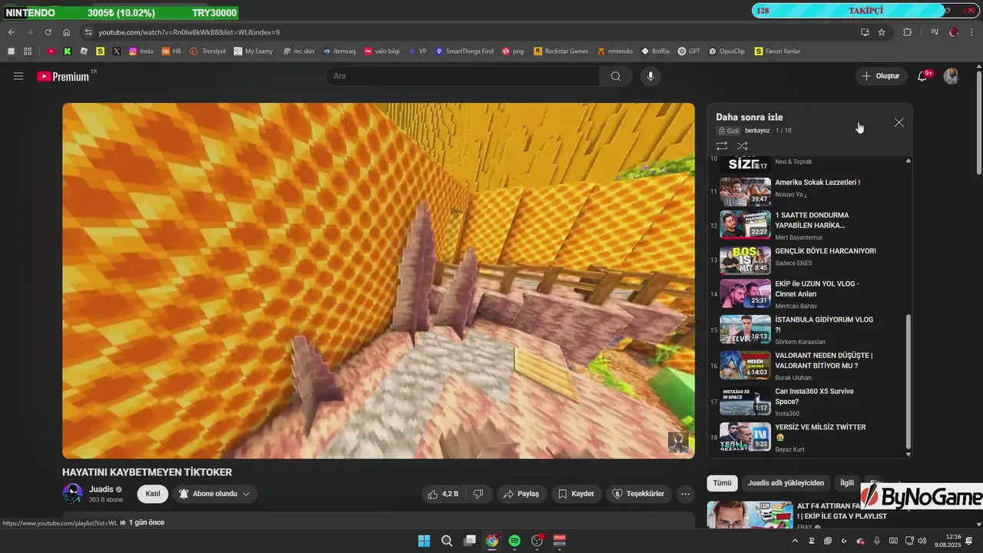The width and height of the screenshot is (983, 553).
Task: Open Windows Start menu
Action: pos(424,541)
